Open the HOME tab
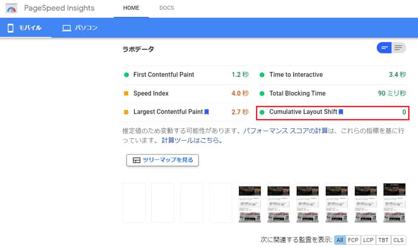The height and width of the screenshot is (247, 418). click(x=131, y=8)
